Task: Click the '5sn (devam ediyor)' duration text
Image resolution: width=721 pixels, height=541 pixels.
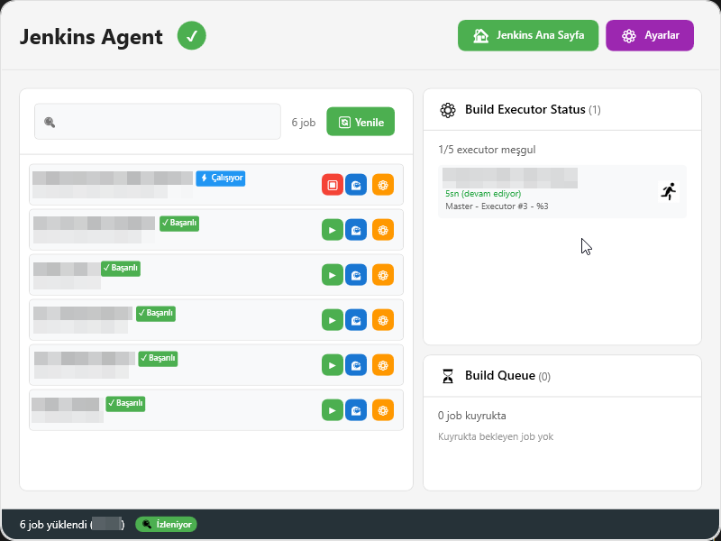Action: click(x=483, y=194)
